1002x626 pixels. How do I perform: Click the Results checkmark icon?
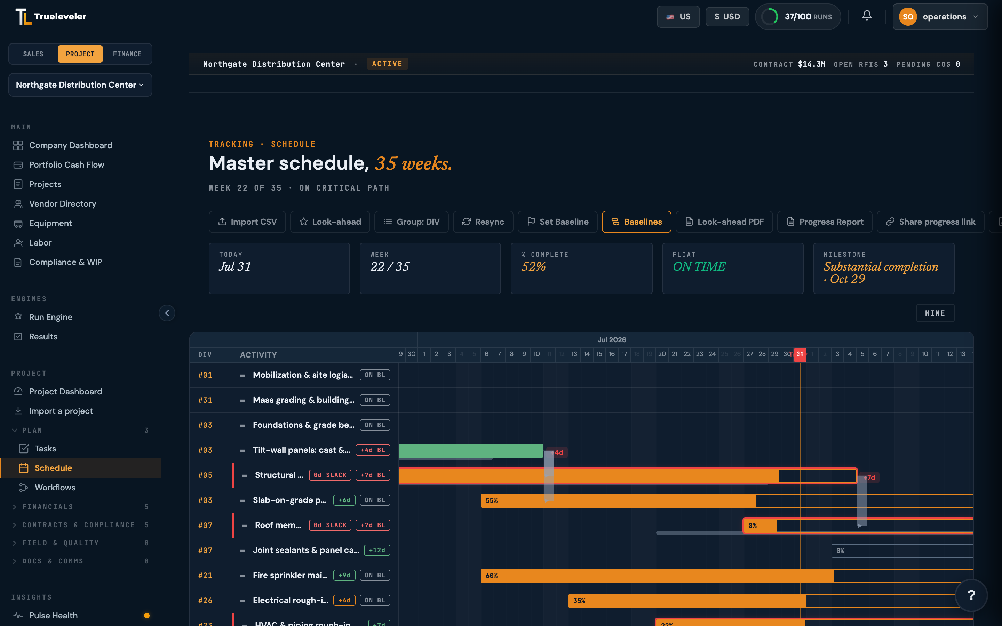(18, 337)
